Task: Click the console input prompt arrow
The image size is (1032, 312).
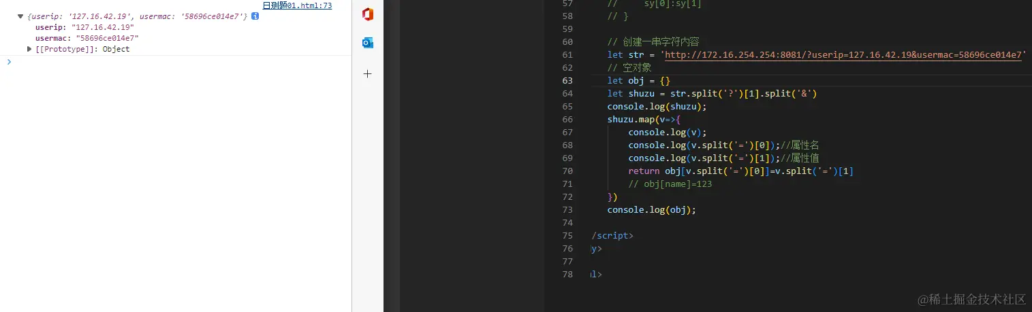Action: (x=9, y=62)
